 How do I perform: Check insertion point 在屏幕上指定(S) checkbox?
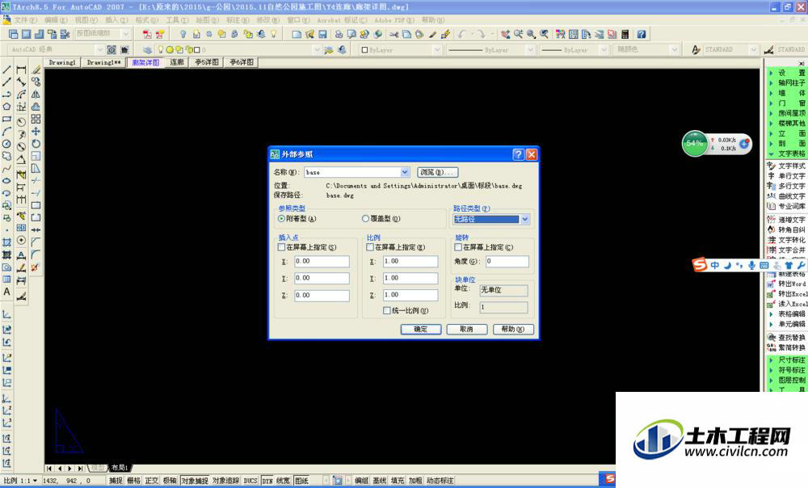(282, 247)
